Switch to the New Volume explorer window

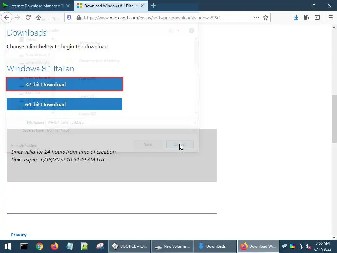tap(172, 246)
